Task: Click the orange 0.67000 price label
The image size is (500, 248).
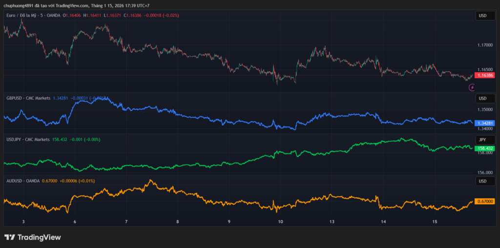Action: pos(485,201)
